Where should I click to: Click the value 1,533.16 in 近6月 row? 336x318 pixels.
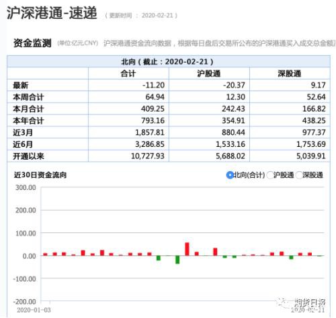tap(230, 144)
